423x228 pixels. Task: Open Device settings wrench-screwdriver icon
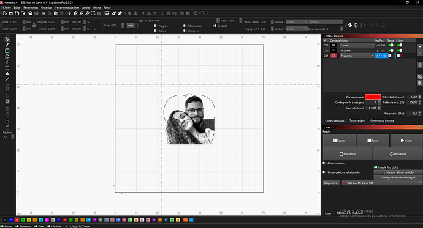pos(120,13)
